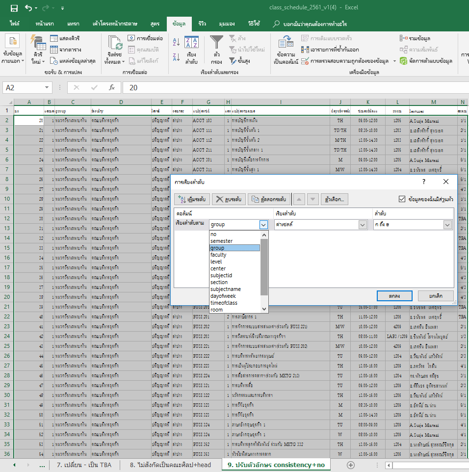This screenshot has width=469, height=472.
Task: Select 'faculty' from the column list
Action: pyautogui.click(x=218, y=255)
